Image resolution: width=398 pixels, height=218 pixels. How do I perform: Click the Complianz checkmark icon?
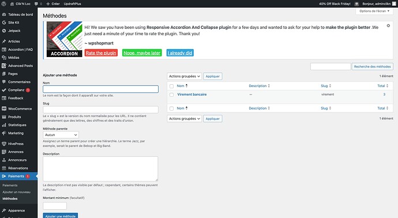[x=4, y=90]
